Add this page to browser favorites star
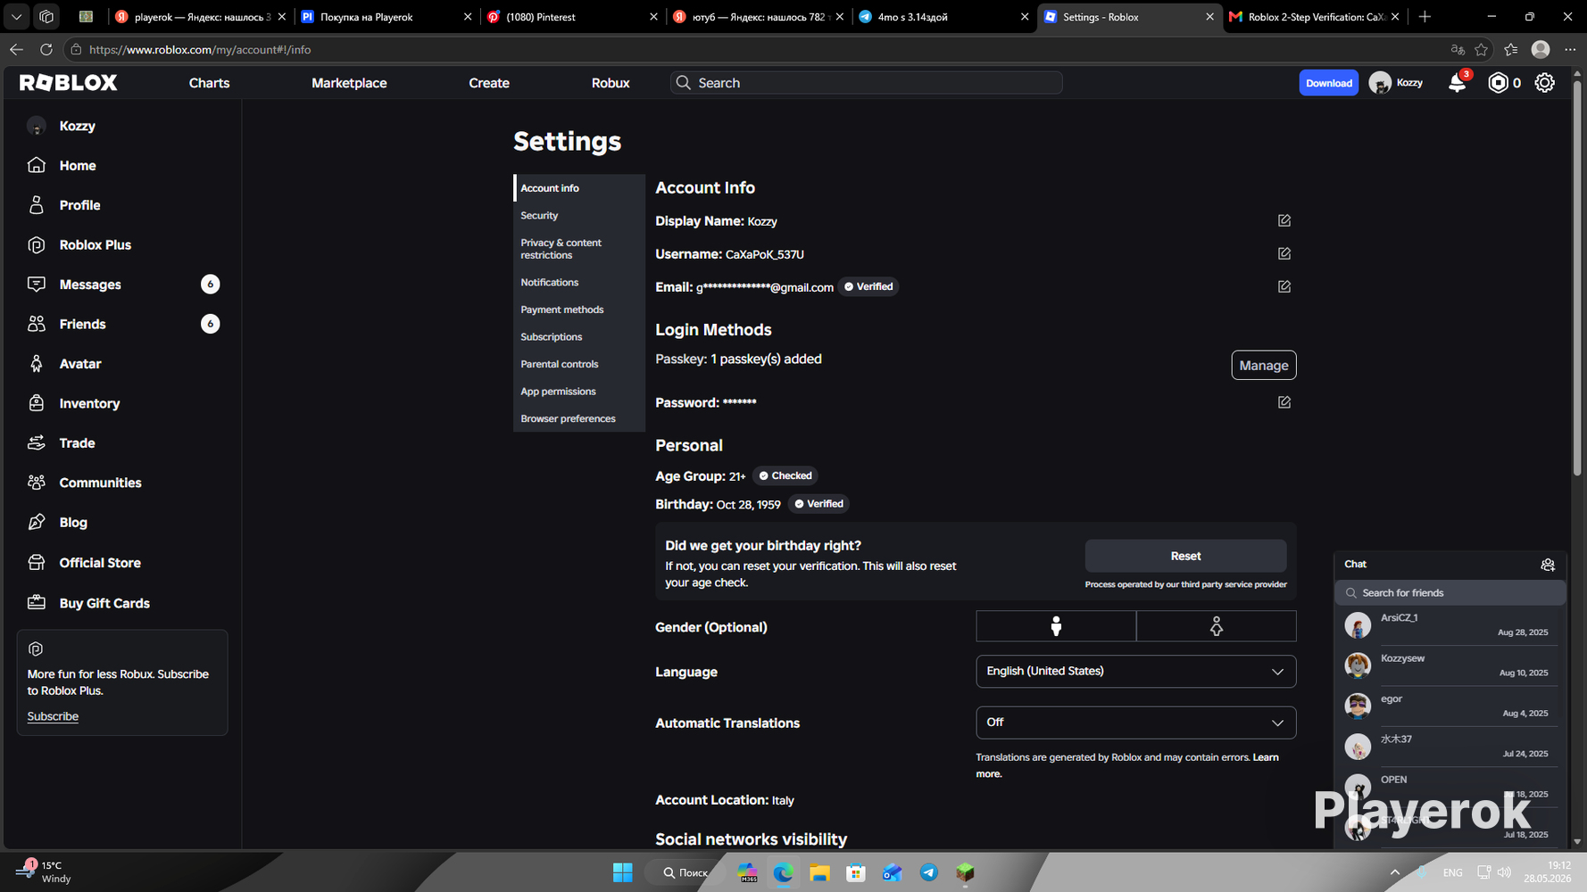The width and height of the screenshot is (1587, 892). (x=1482, y=50)
